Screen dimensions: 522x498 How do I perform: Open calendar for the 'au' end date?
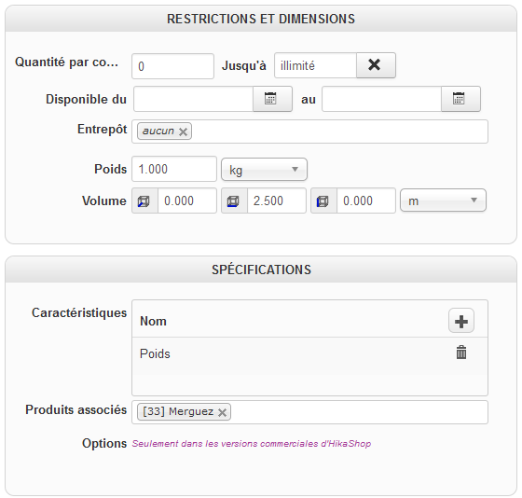pyautogui.click(x=460, y=99)
